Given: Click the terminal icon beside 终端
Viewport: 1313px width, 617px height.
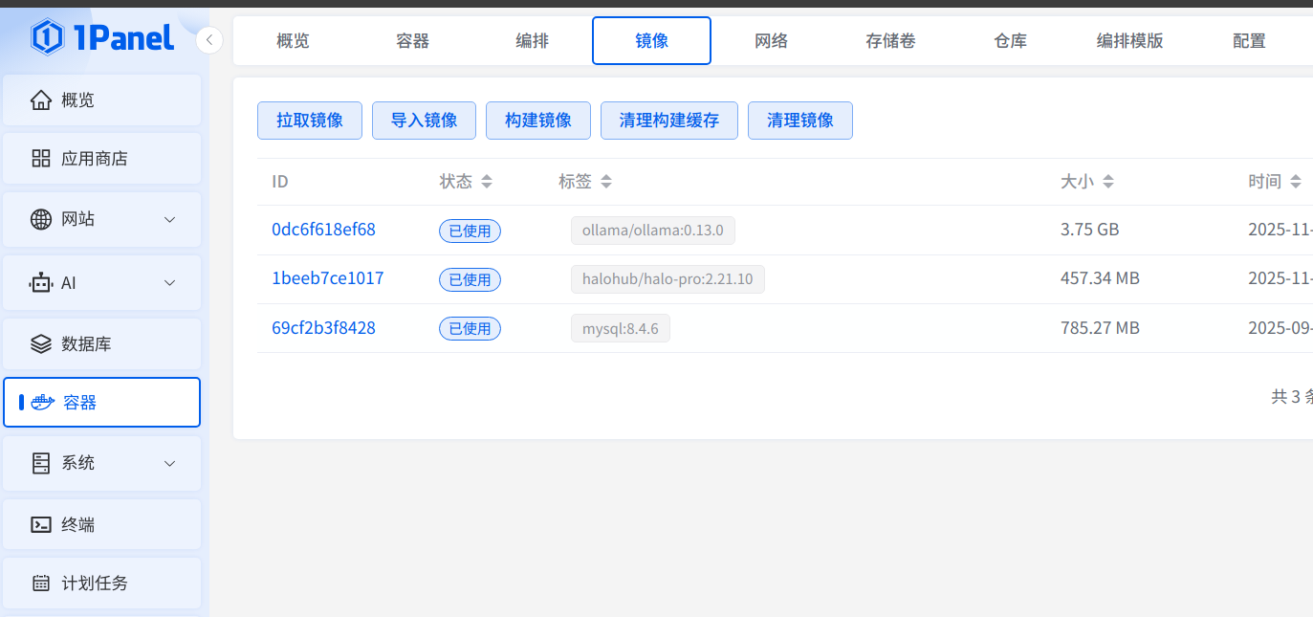Looking at the screenshot, I should click(x=41, y=524).
